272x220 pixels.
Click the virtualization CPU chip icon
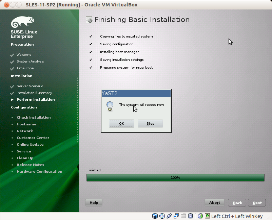(191, 216)
